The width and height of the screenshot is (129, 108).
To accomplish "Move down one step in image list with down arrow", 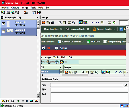I will [38, 93].
